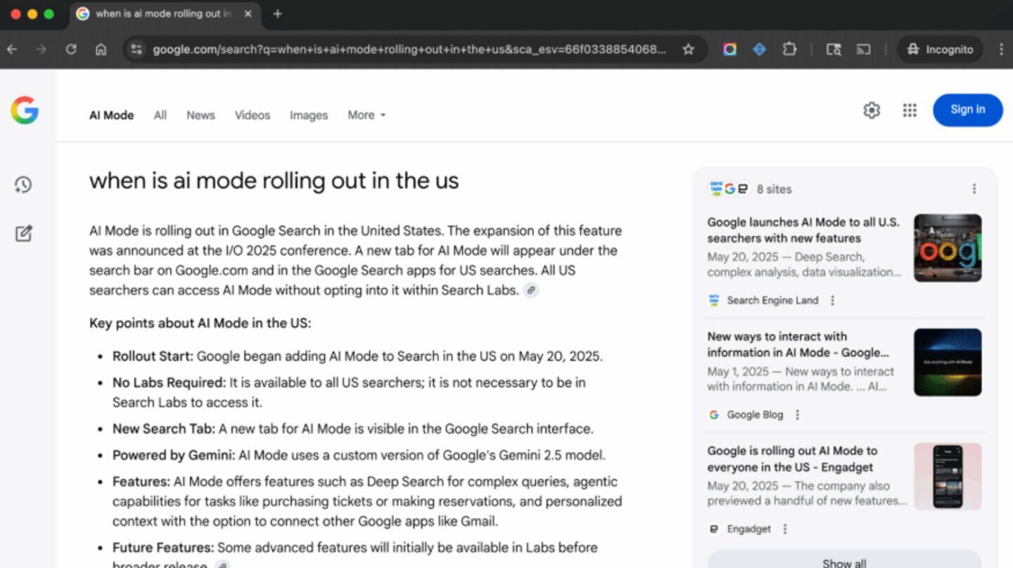The image size is (1013, 568).
Task: Switch to News tab
Action: [200, 115]
